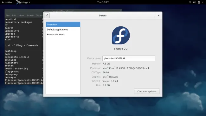Screen dimensions: 206x116
Task: Click 'reposync' line in terminal
Action: tap(10, 77)
